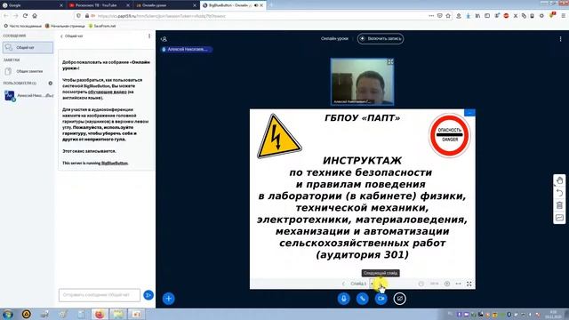This screenshot has height=320, width=569.
Task: Go to the previous slide arrow
Action: [x=343, y=284]
